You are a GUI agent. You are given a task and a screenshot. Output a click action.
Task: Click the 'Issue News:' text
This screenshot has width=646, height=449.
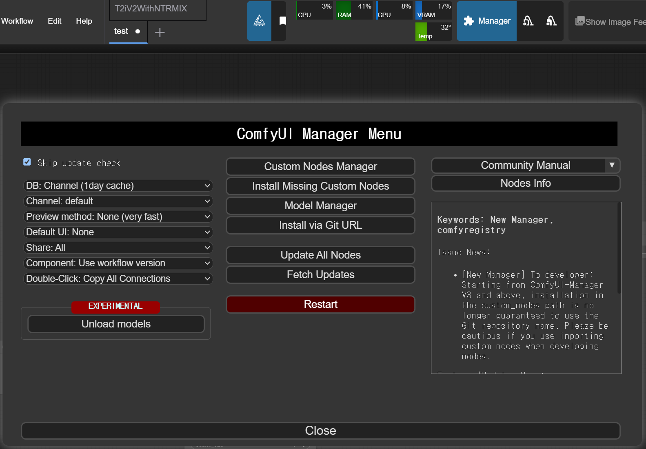pos(464,252)
